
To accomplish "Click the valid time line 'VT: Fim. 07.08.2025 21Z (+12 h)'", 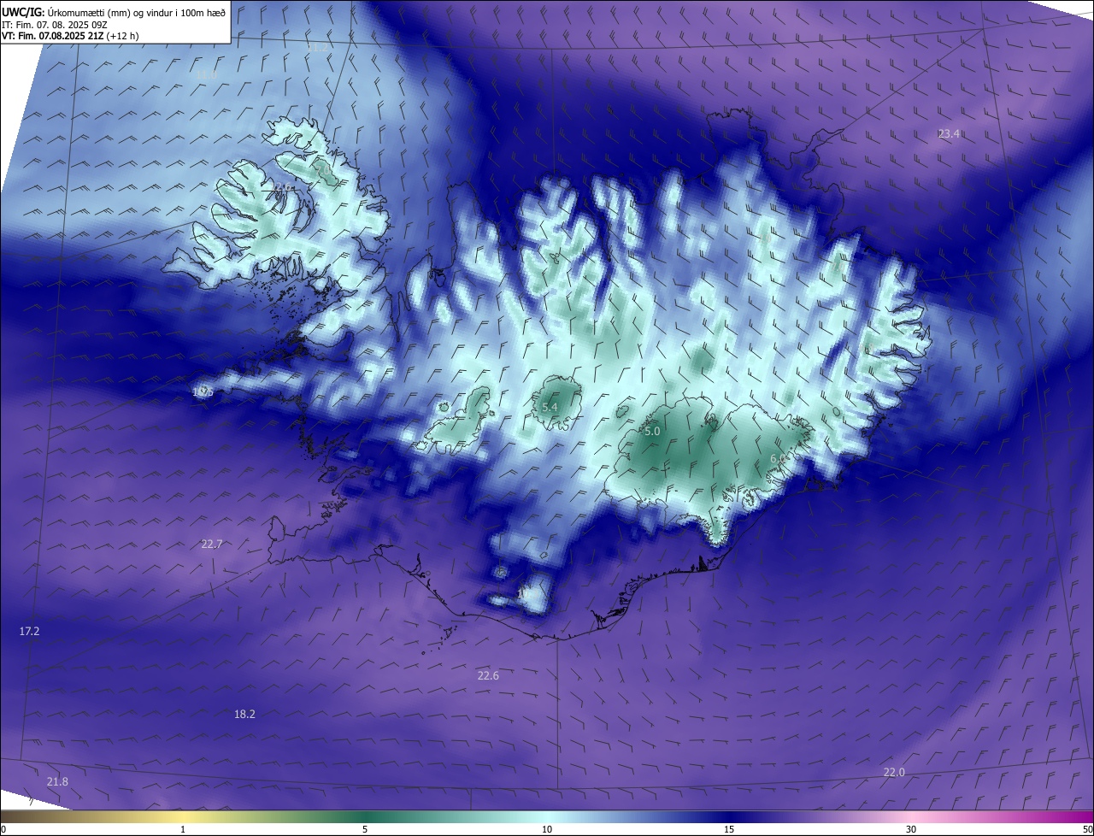I will [x=70, y=36].
